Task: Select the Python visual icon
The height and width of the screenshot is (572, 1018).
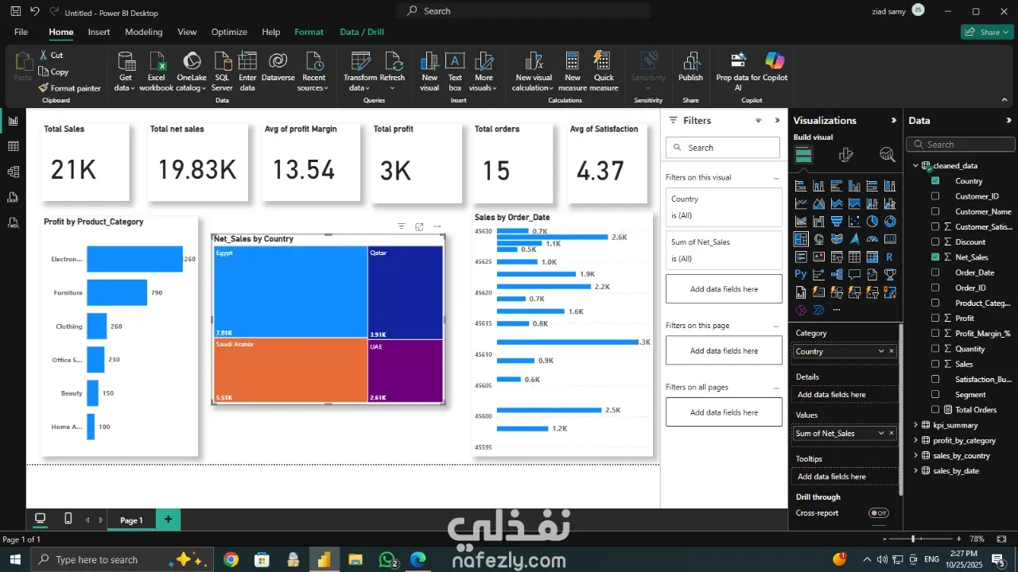Action: tap(801, 275)
